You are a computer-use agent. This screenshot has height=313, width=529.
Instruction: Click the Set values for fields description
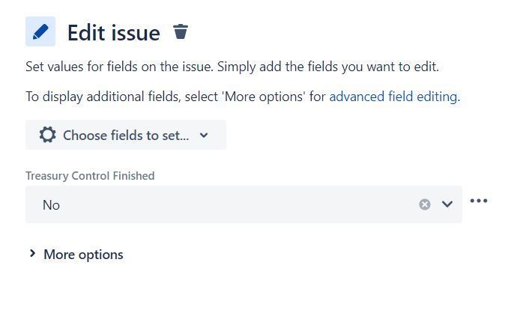232,67
